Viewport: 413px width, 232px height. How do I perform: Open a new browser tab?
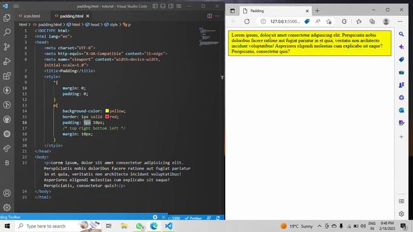(317, 11)
